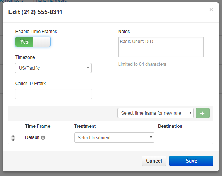Click the Default time frame row label
This screenshot has width=222, height=176.
pos(32,137)
